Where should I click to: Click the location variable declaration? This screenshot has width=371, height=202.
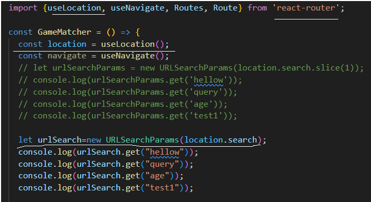tap(67, 44)
